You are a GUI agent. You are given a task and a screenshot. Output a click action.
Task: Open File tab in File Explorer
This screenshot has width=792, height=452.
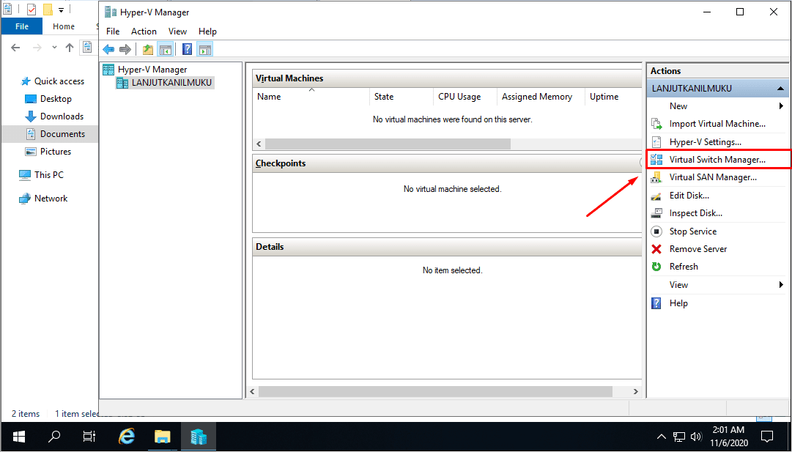(22, 26)
